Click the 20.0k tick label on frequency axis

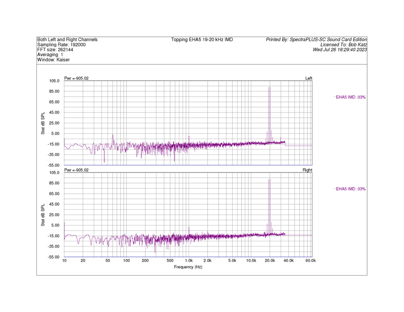coord(270,261)
